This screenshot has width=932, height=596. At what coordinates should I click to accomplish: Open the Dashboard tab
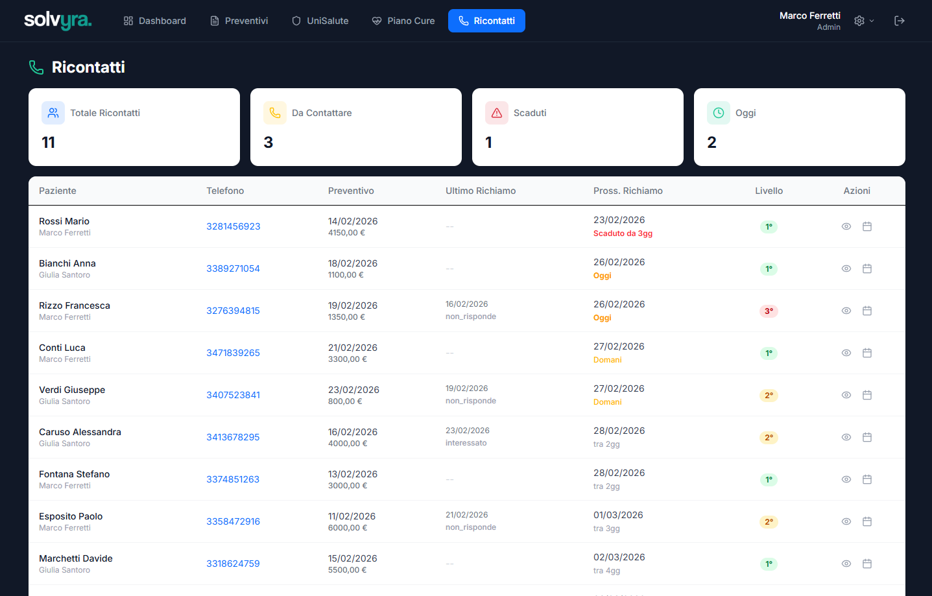pos(154,21)
